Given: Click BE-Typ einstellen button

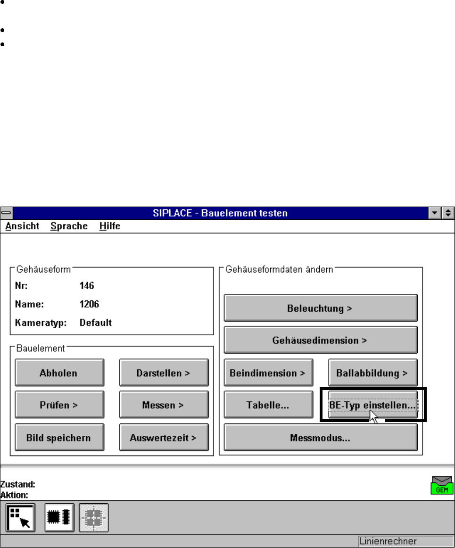Looking at the screenshot, I should pyautogui.click(x=373, y=405).
